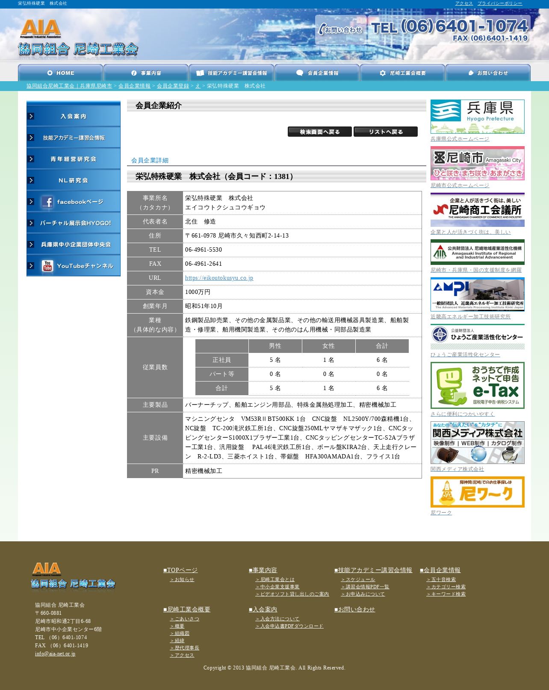Viewport: 549px width, 690px height.
Task: Click 検索画面へ戻る button
Action: coord(320,132)
